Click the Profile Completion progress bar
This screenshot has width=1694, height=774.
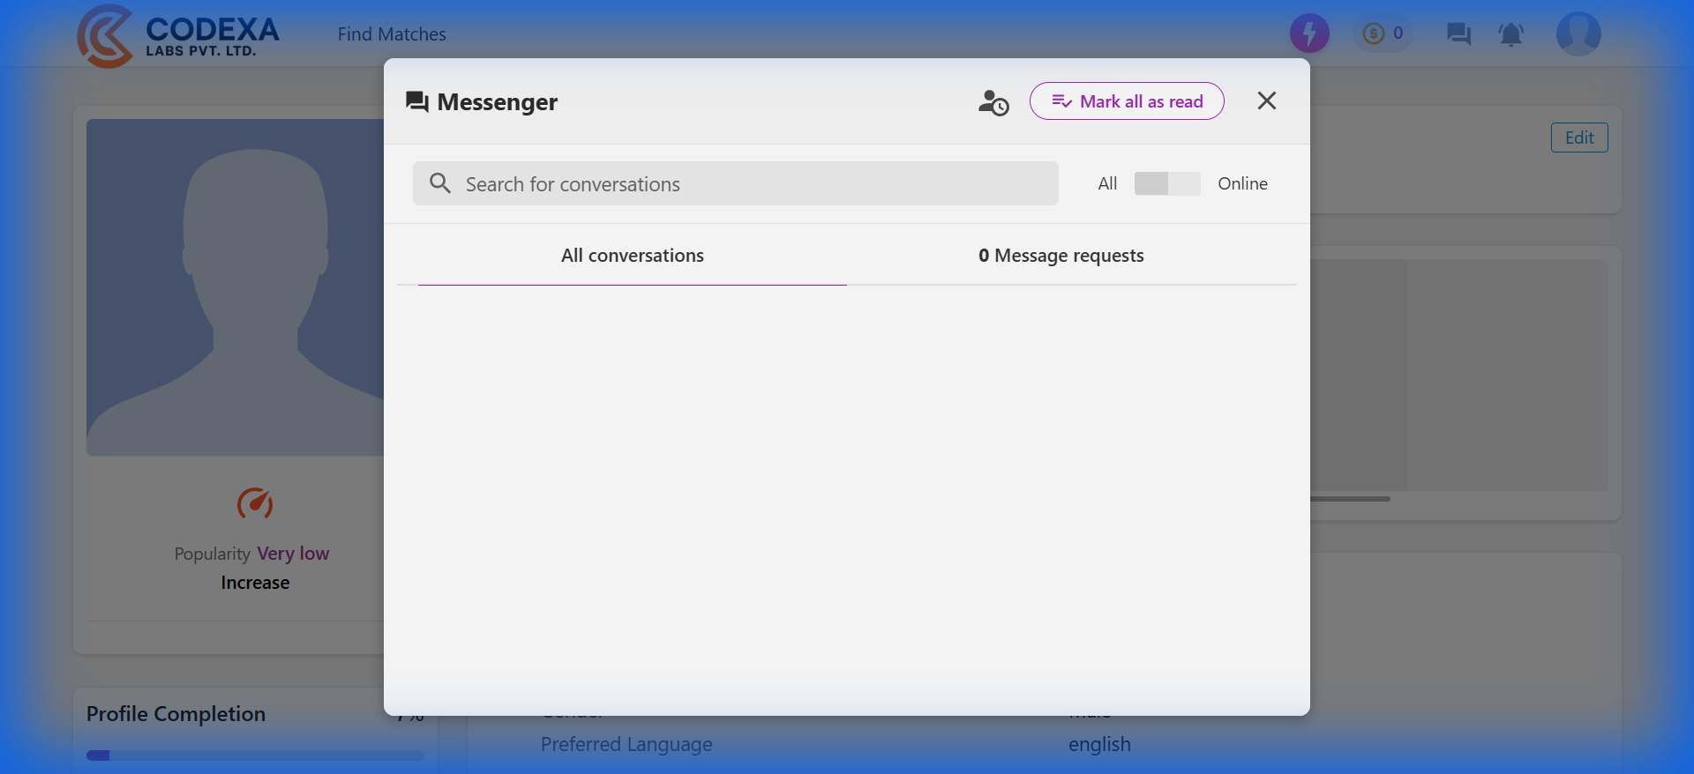[255, 755]
